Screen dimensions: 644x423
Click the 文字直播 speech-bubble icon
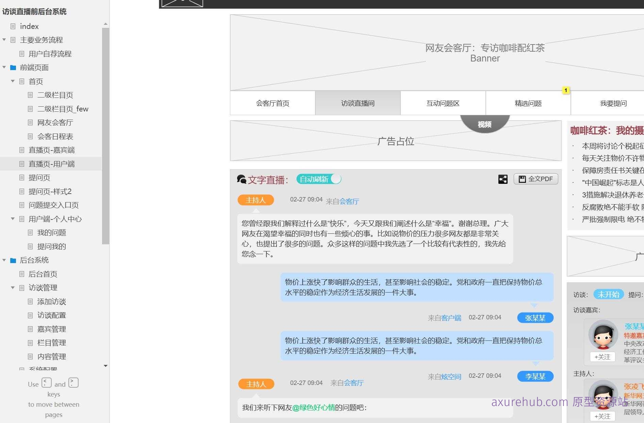[242, 179]
